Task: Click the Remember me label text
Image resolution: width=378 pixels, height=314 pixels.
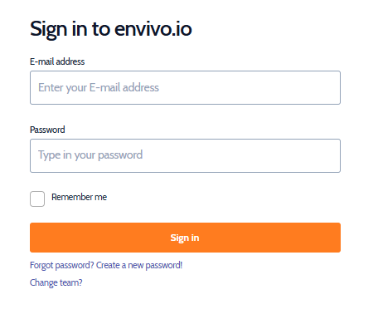Action: click(x=79, y=197)
